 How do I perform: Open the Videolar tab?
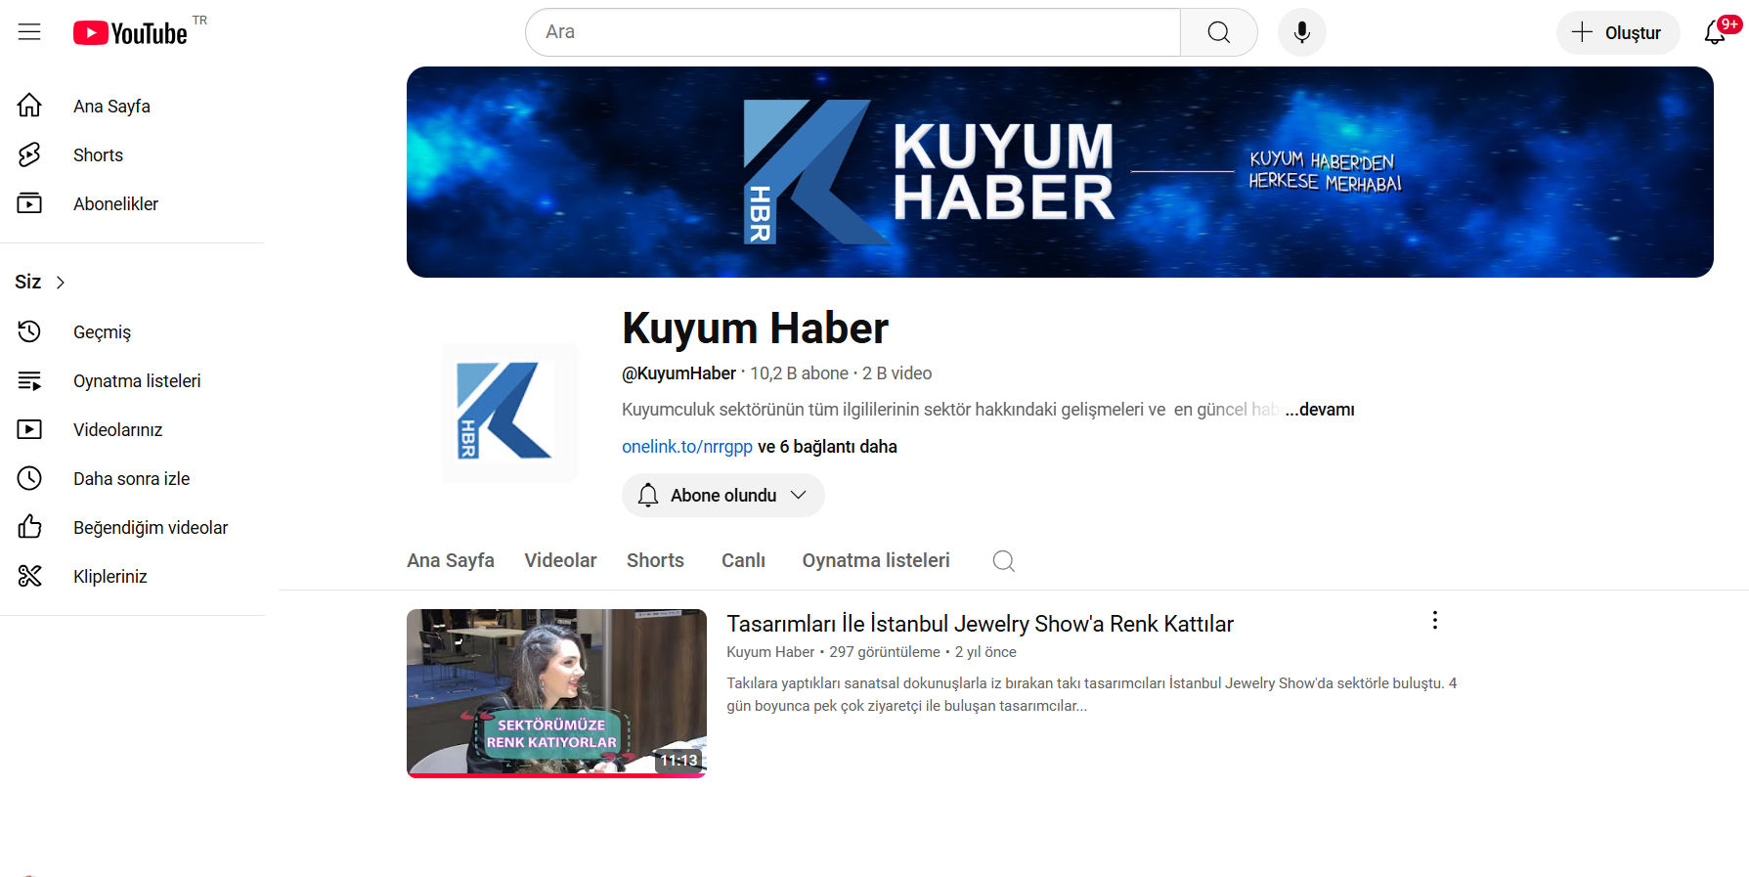tap(560, 560)
